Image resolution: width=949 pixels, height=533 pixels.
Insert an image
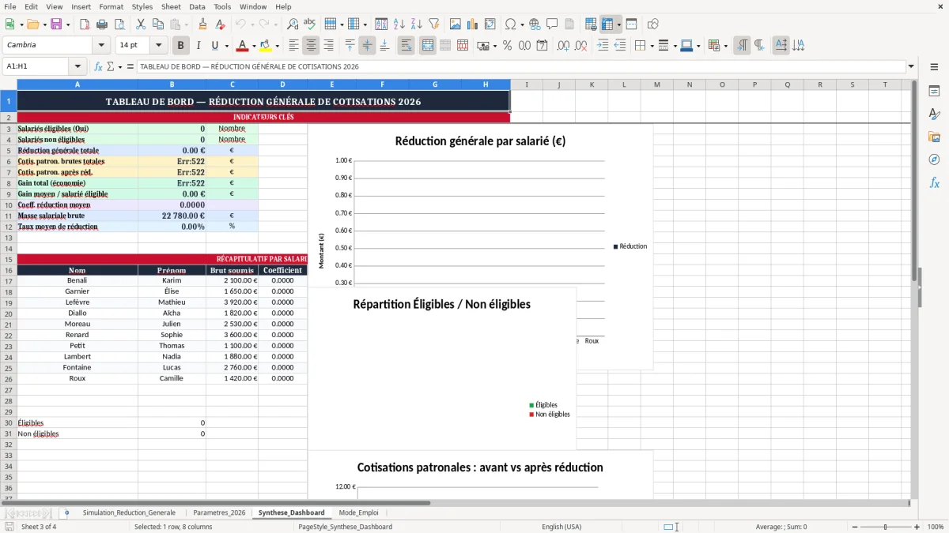[456, 24]
